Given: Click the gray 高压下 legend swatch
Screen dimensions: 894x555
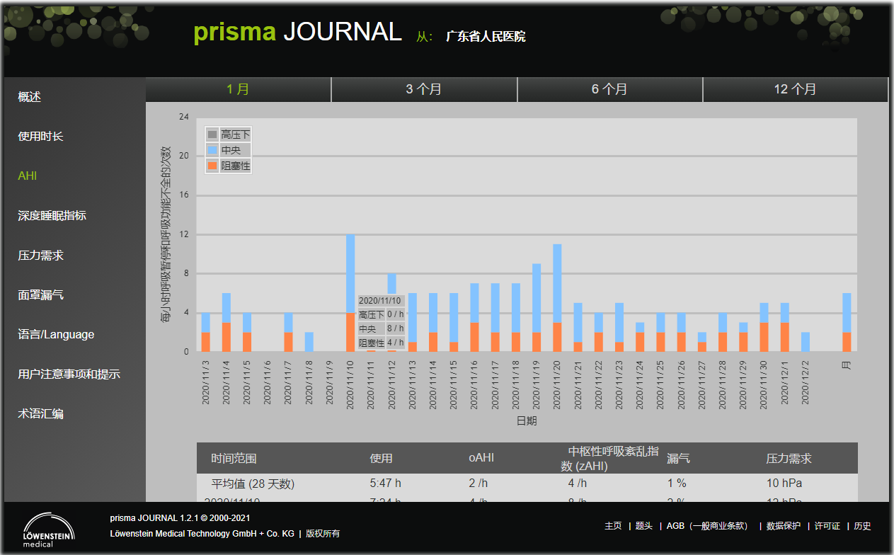Looking at the screenshot, I should (x=212, y=135).
